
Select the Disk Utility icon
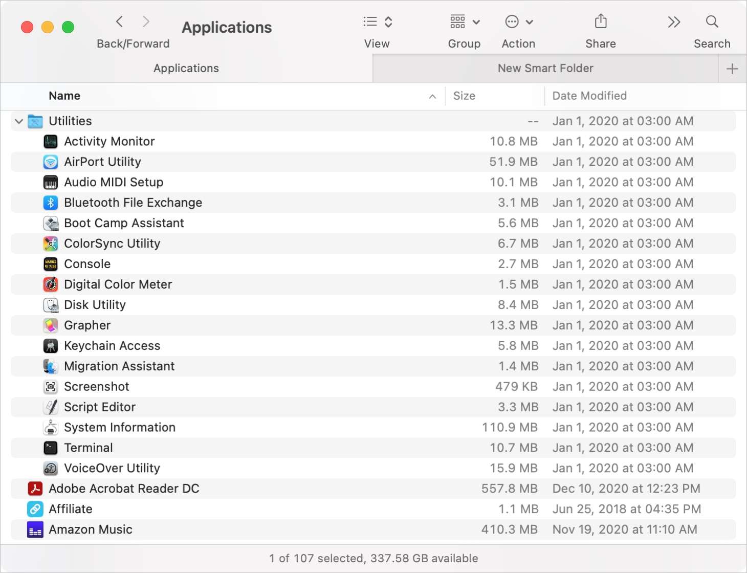click(x=50, y=304)
